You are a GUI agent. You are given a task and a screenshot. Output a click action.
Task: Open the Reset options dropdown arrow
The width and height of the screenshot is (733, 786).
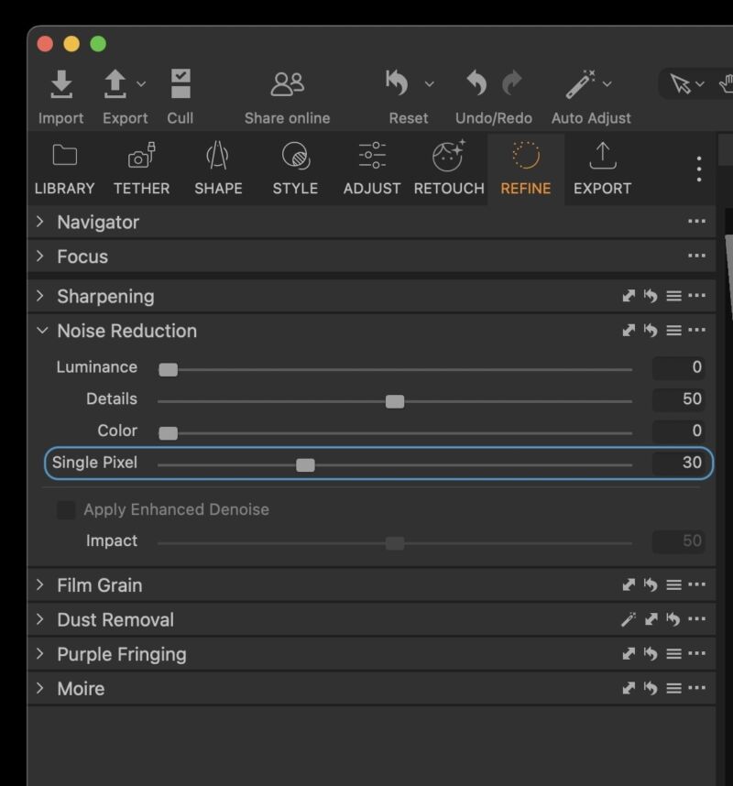(430, 84)
